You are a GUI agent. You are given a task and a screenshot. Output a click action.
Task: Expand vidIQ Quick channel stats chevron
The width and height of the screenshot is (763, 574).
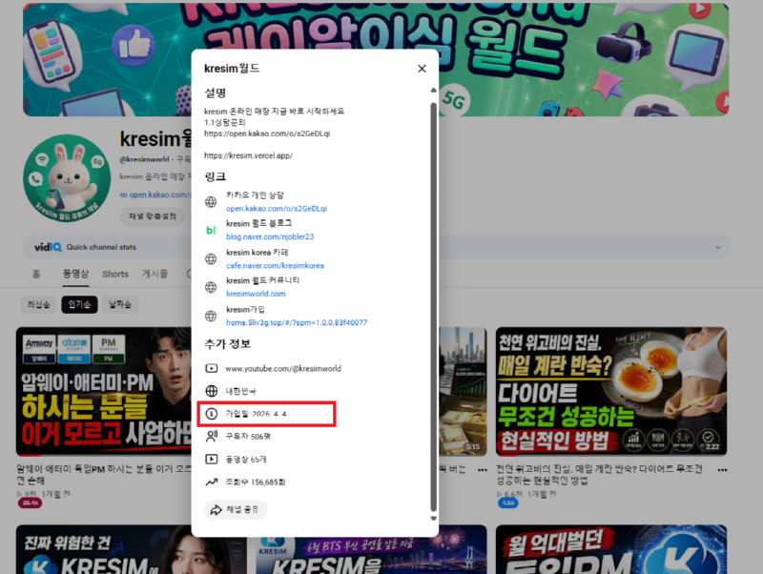718,248
